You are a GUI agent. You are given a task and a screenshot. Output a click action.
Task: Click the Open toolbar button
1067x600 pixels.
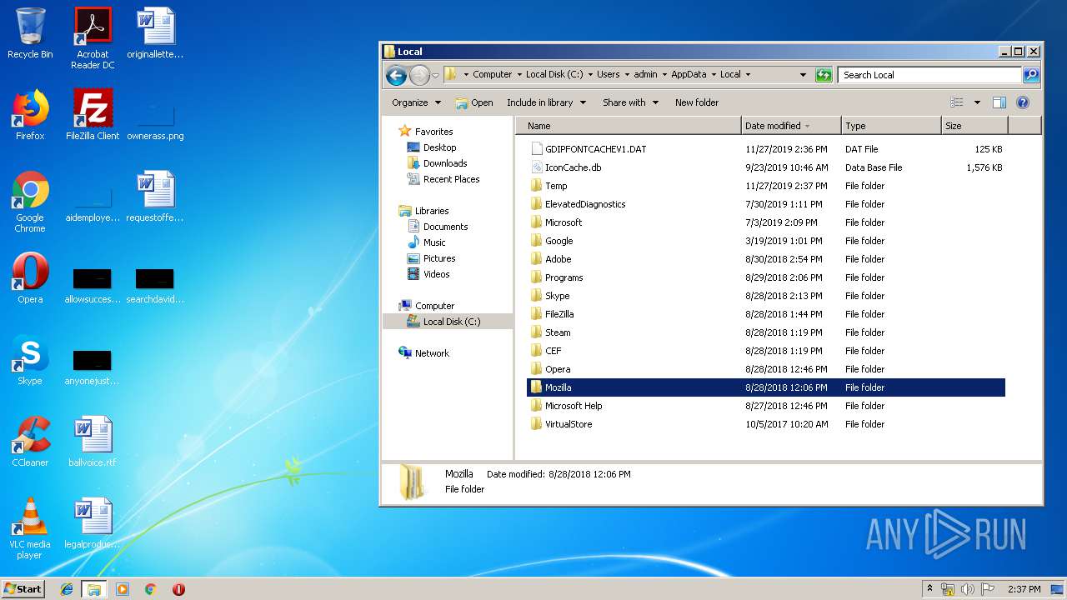click(474, 102)
